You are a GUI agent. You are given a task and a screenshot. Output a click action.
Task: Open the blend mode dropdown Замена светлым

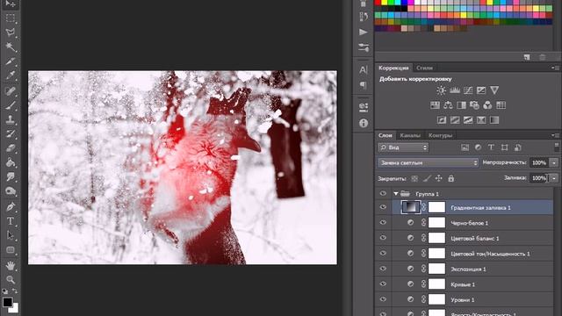pyautogui.click(x=428, y=162)
